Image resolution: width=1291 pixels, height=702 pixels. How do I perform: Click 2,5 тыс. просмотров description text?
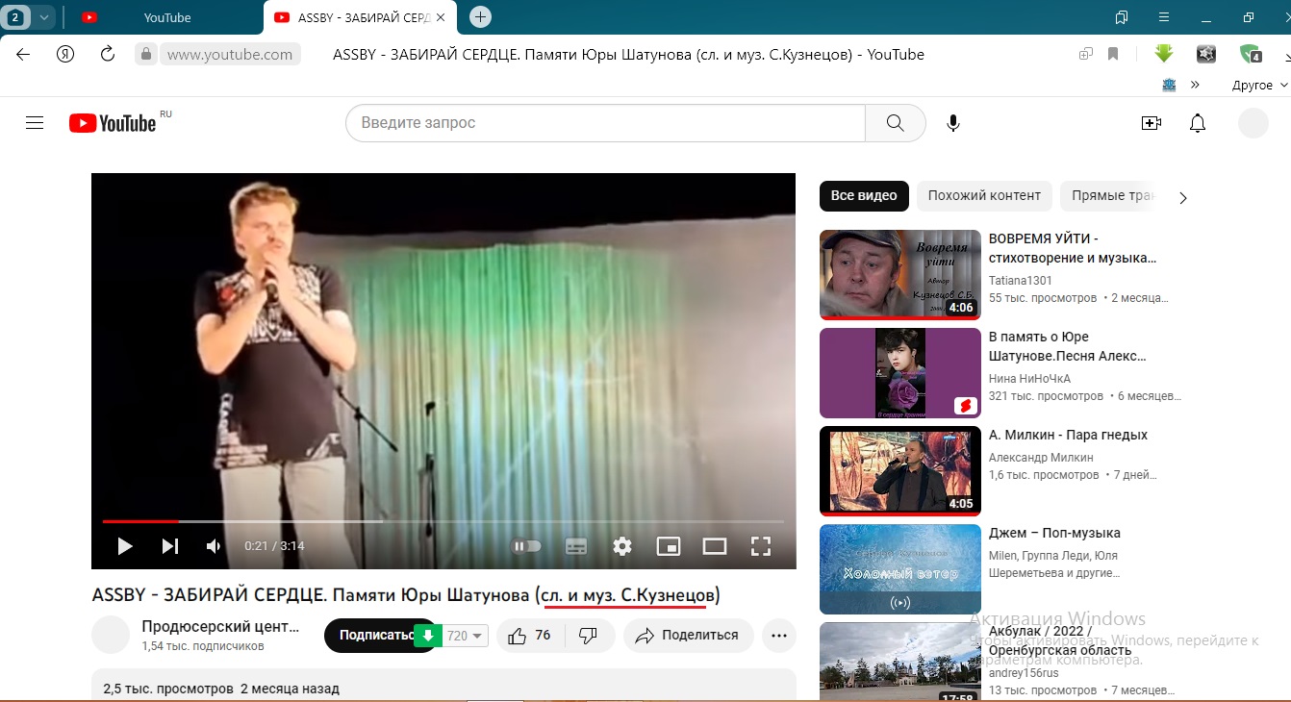pos(168,689)
